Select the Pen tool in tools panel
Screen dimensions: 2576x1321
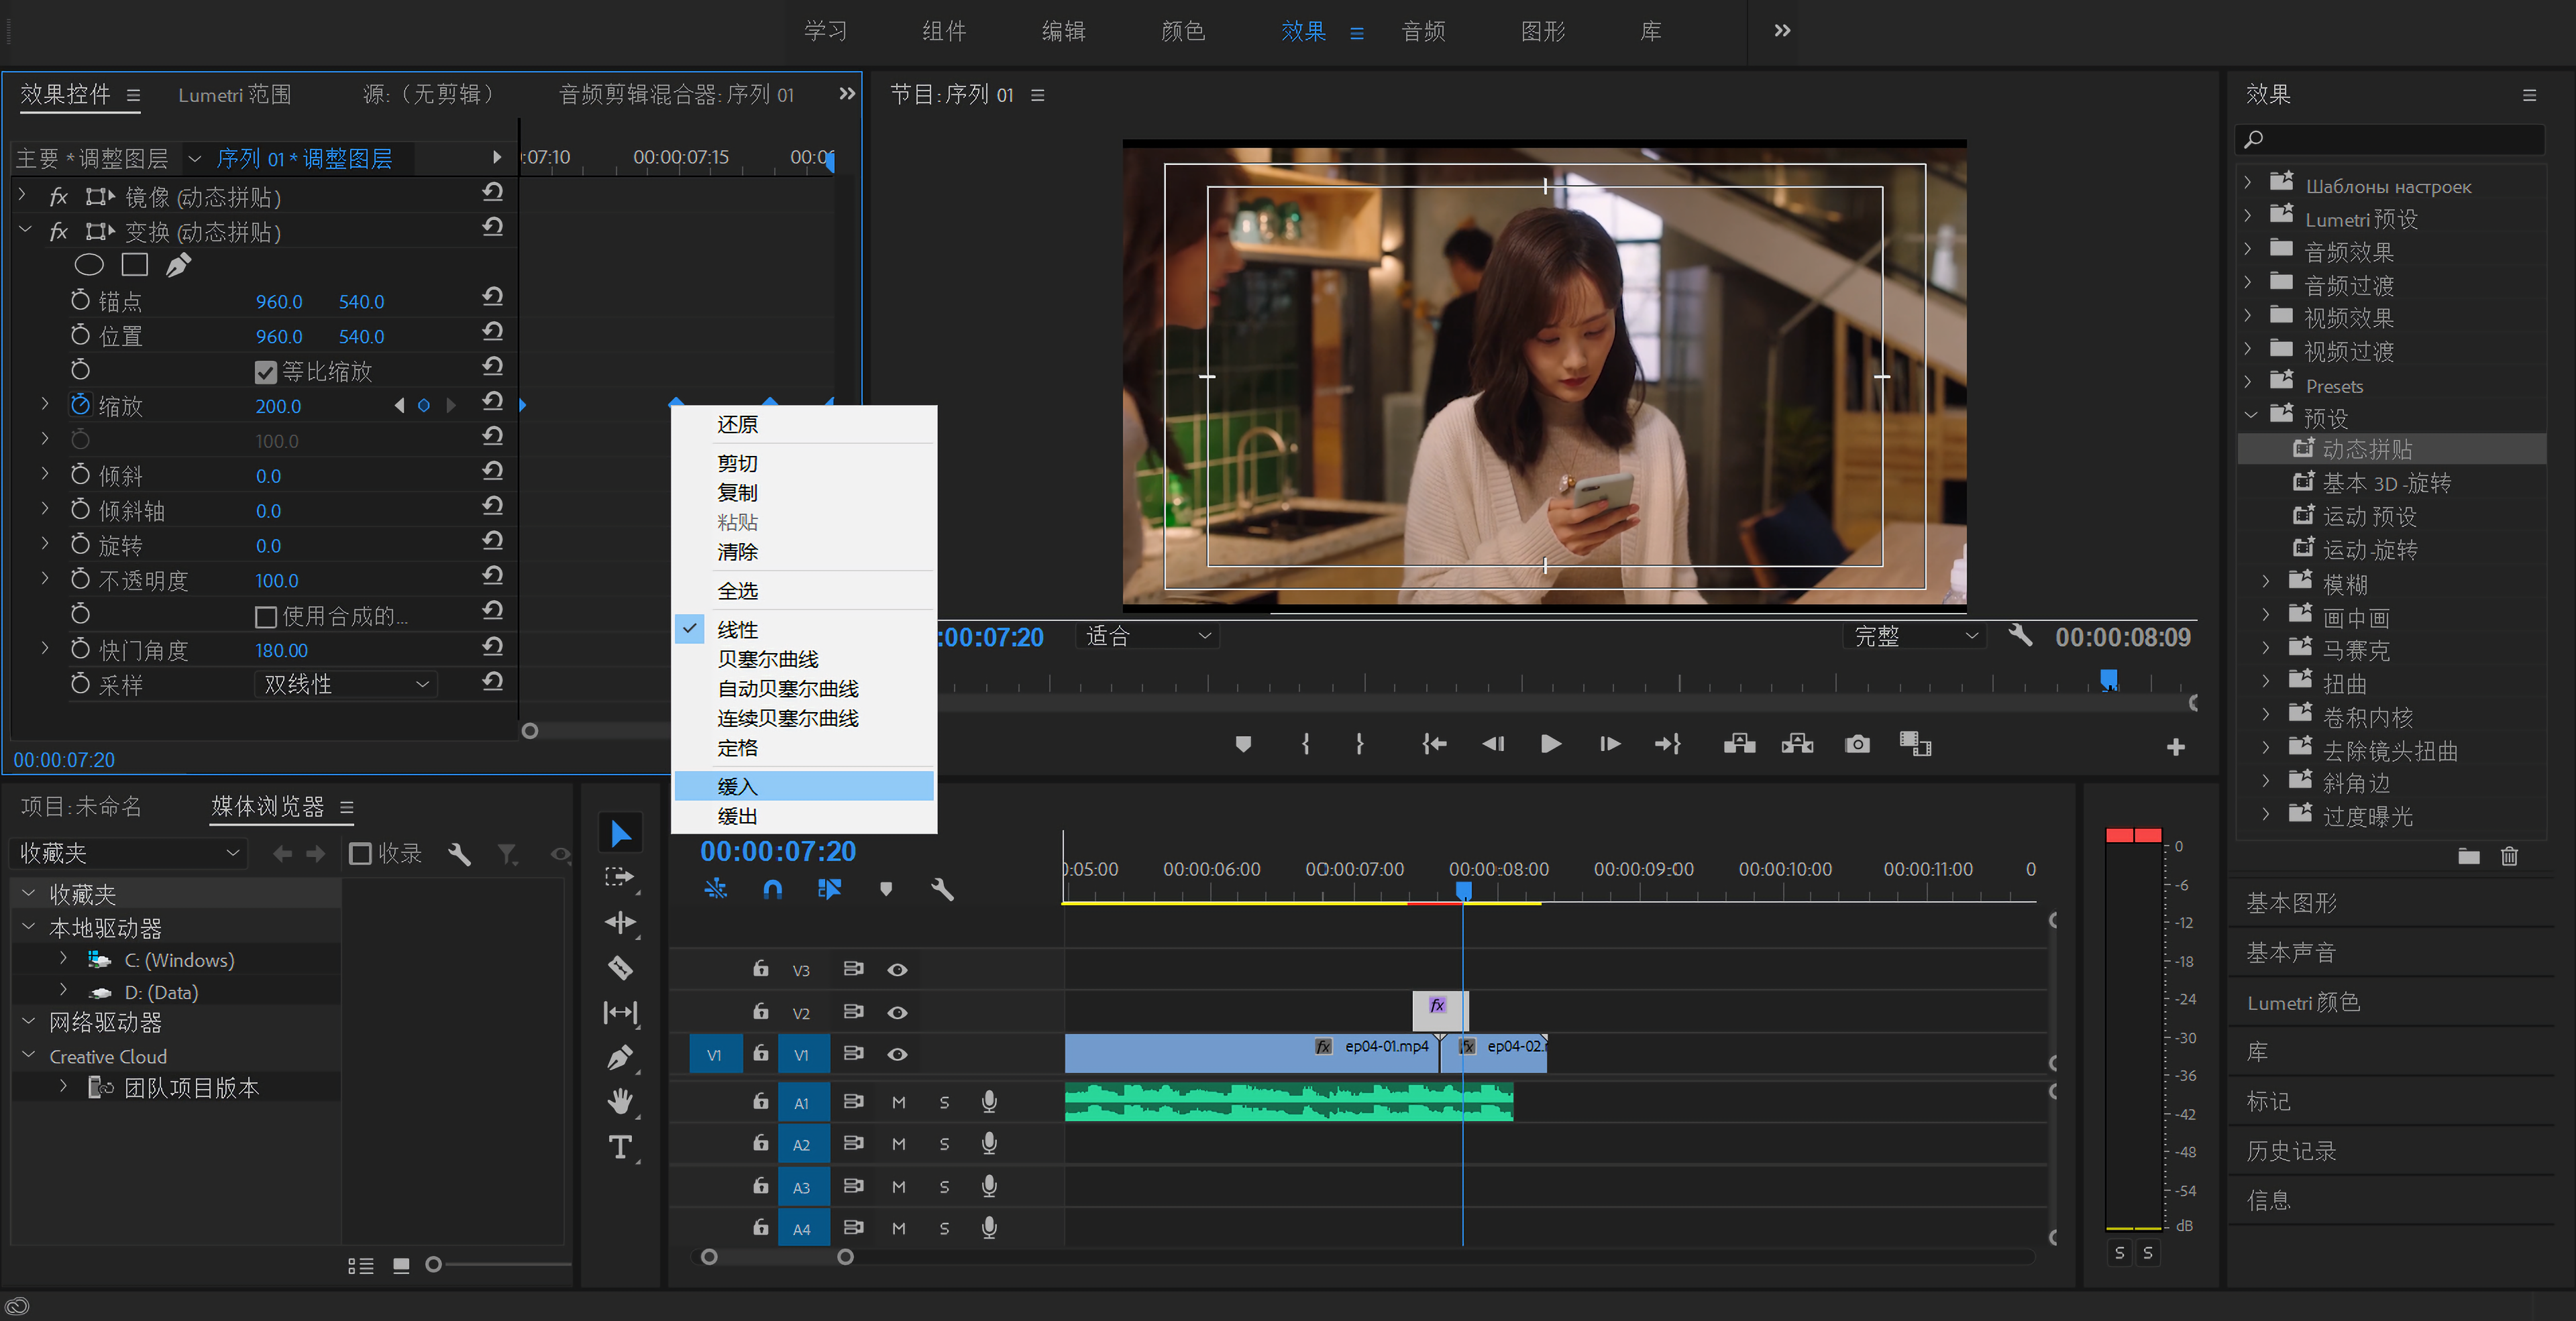pyautogui.click(x=620, y=1057)
